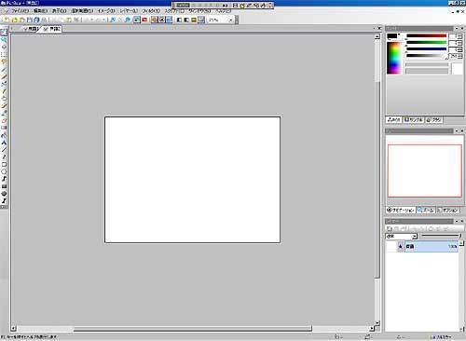Adjust the gray alpha channel slider
Screen dimensions: 466x341
[x=426, y=56]
